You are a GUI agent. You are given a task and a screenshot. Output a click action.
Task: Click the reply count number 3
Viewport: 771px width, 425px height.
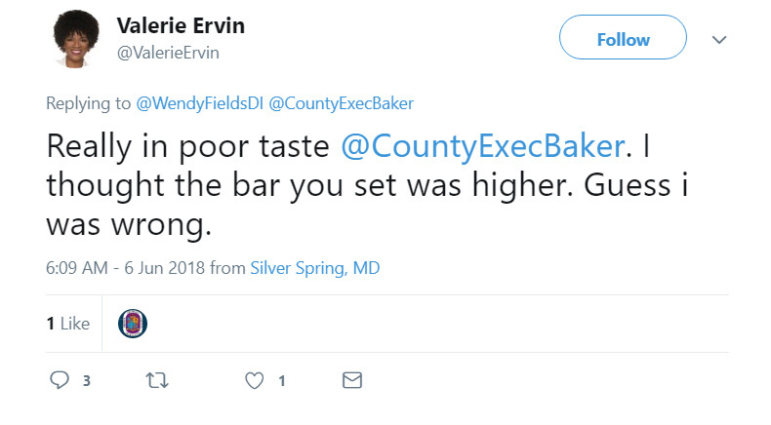tap(86, 381)
